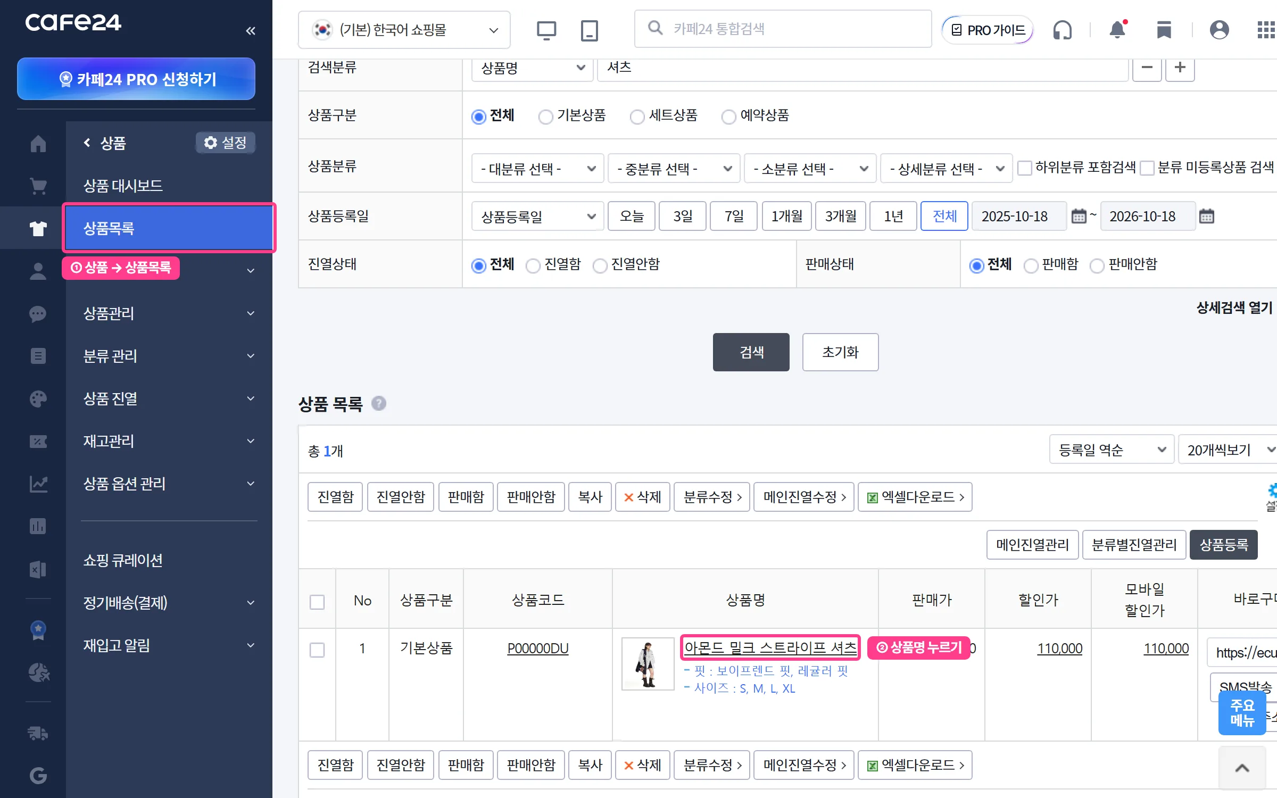Open the orders cart icon in the sidebar

click(38, 186)
